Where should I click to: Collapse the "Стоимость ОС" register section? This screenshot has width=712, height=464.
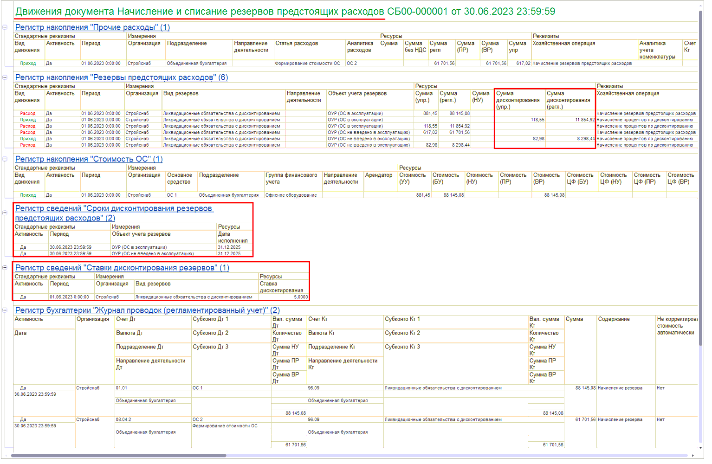5,159
